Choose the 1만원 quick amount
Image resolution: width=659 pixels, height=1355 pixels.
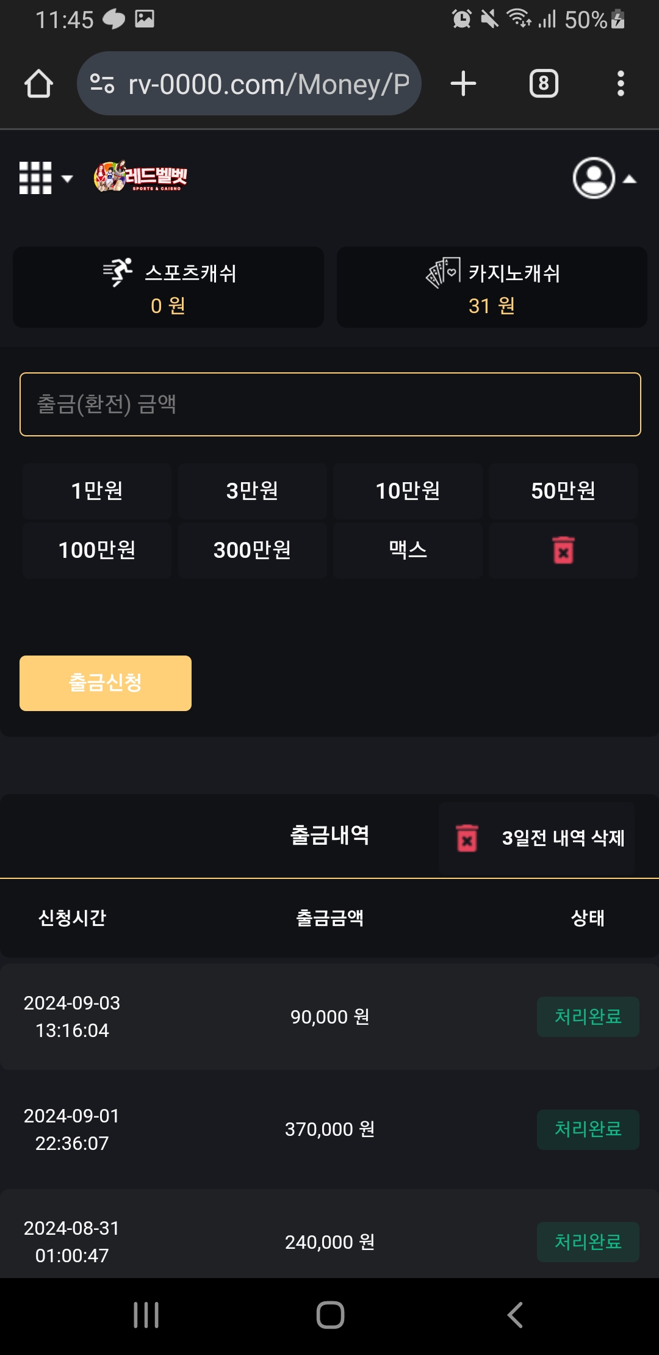[97, 491]
